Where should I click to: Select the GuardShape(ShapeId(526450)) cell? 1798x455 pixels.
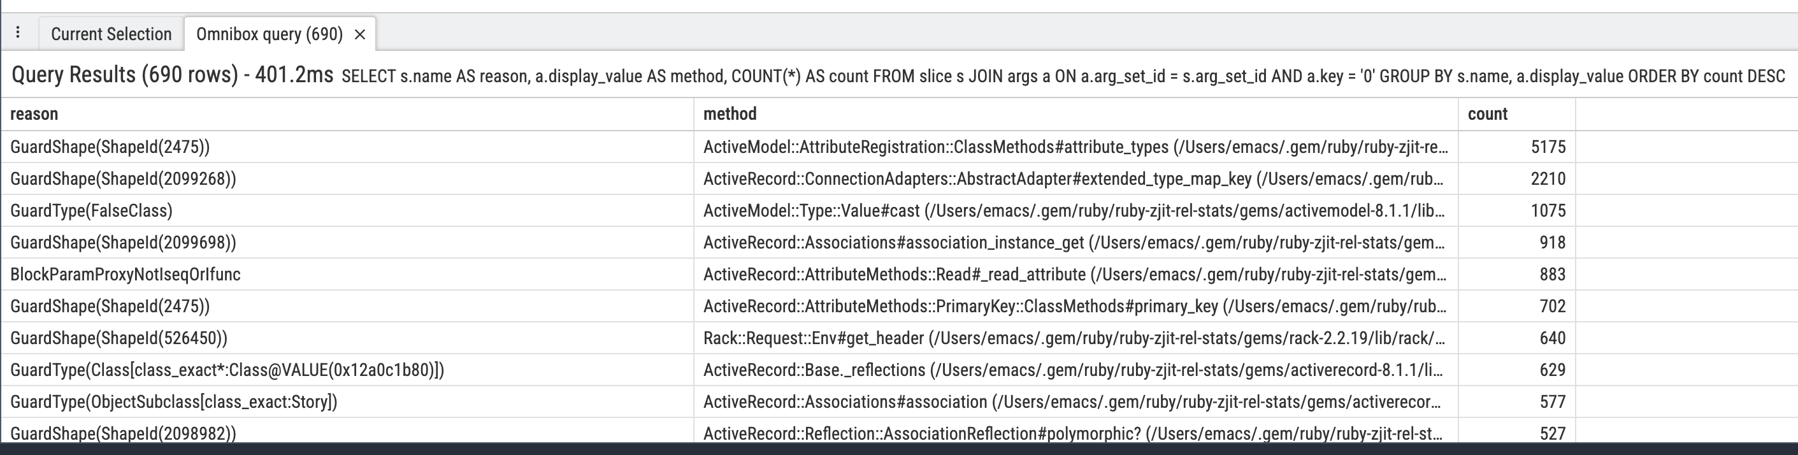click(119, 338)
